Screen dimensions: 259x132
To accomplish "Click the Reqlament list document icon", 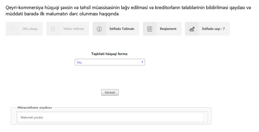I will click(x=150, y=29).
